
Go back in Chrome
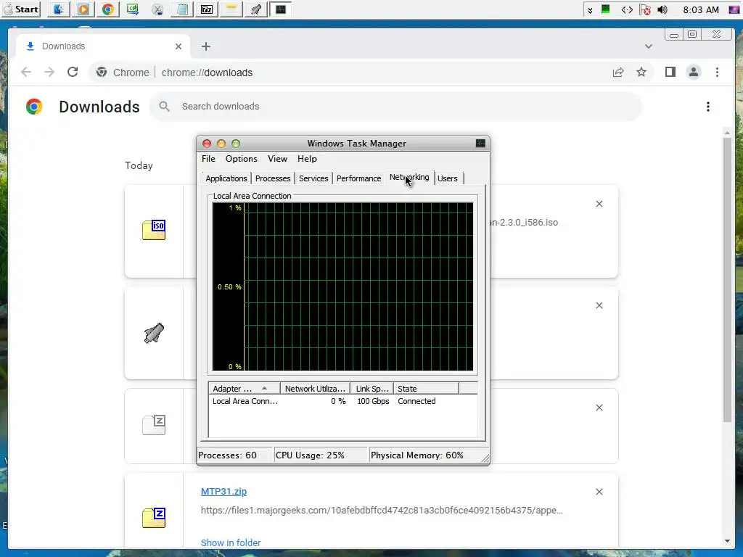tap(26, 72)
